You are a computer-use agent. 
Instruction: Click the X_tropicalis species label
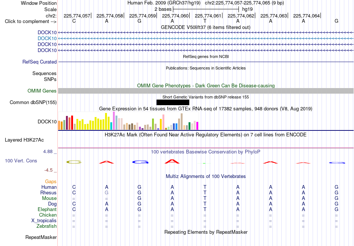click(44, 221)
